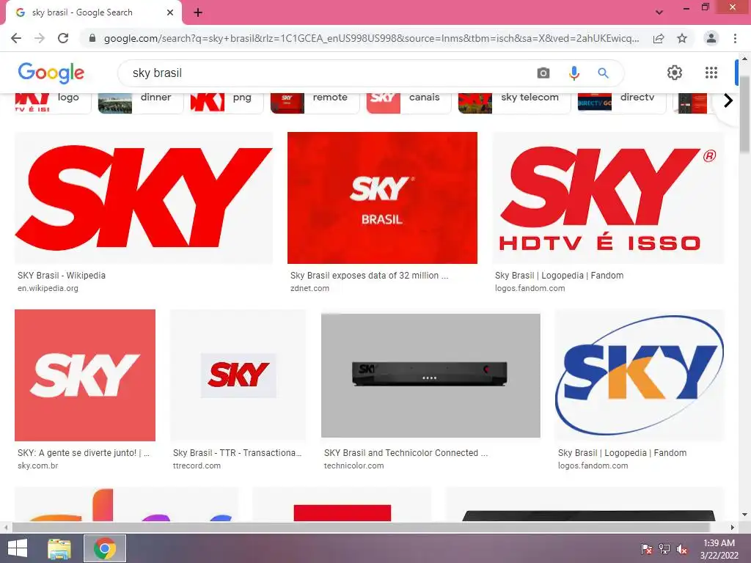This screenshot has width=751, height=563.
Task: Click the scroll down arrow
Action: click(x=745, y=515)
